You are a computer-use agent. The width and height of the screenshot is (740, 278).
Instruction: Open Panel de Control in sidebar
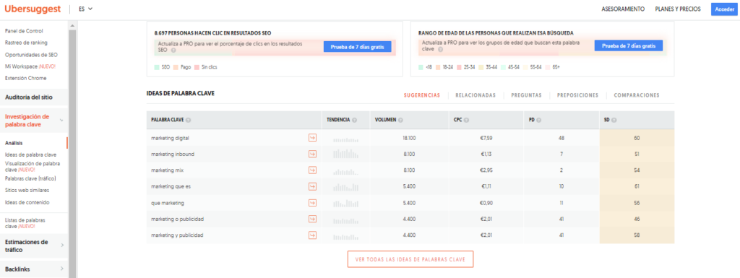(x=24, y=31)
